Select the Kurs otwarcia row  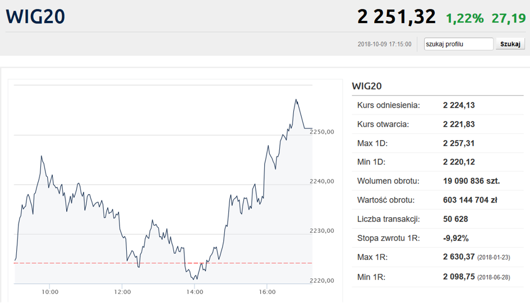(437, 124)
